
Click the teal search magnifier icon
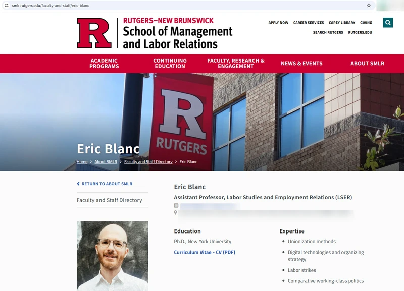[388, 23]
